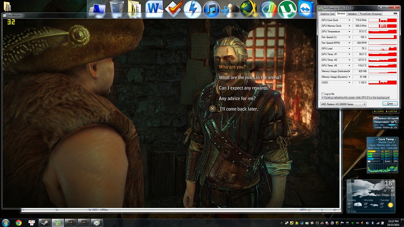
Task: Click the 715.0 MHz core clock value
Action: click(x=360, y=20)
